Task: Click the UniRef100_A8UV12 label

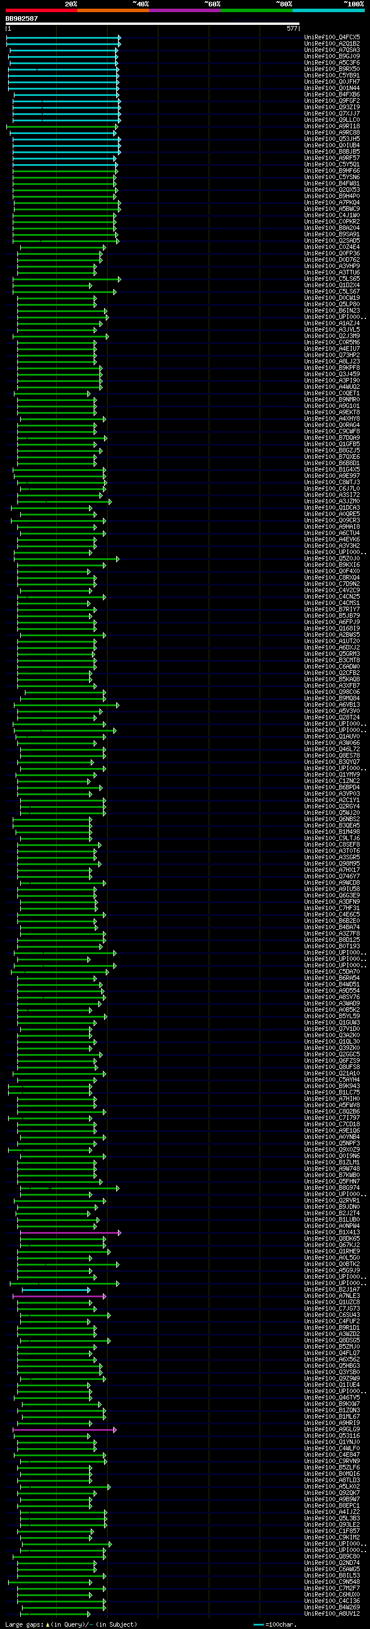Action: pyautogui.click(x=332, y=1614)
